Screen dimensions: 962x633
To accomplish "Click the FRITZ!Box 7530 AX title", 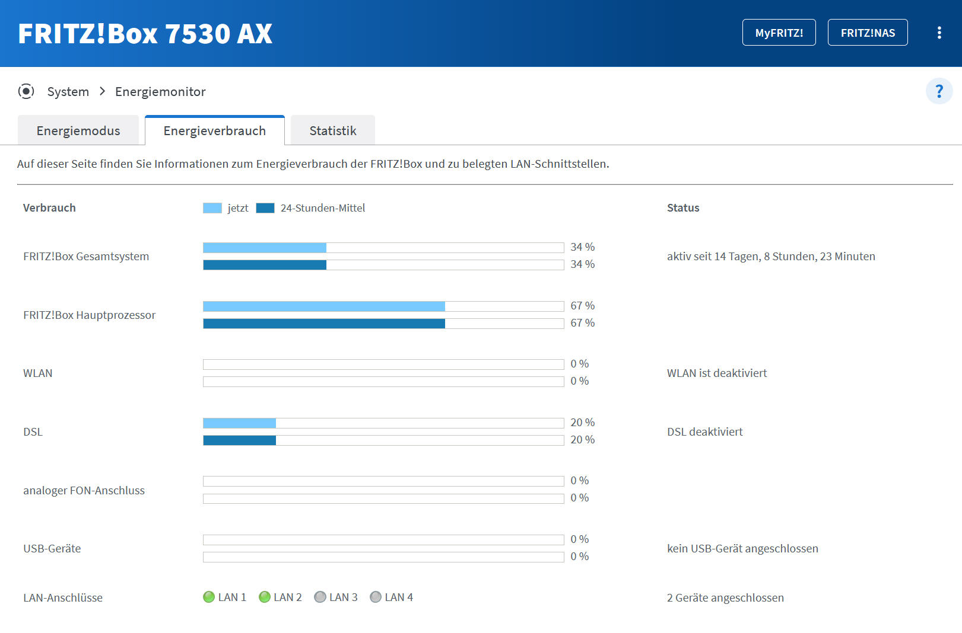I will coord(145,34).
